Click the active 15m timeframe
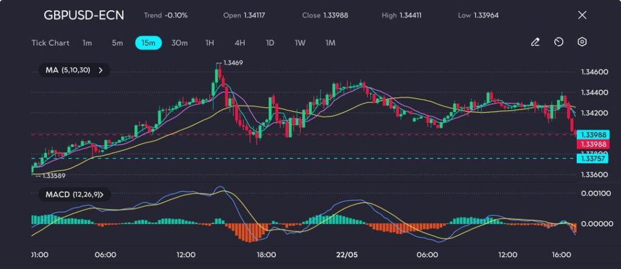621x269 pixels. pos(148,43)
